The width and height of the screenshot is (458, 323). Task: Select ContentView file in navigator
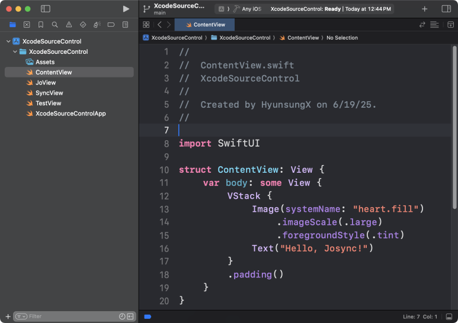[x=69, y=72]
